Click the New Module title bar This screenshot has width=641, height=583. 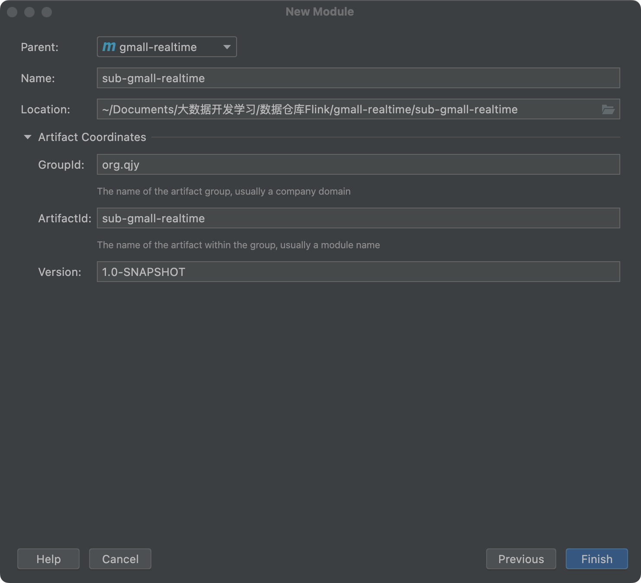pyautogui.click(x=320, y=12)
